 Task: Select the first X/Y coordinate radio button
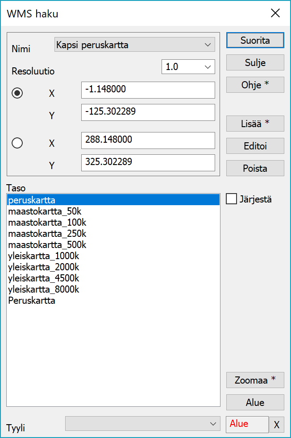click(17, 93)
